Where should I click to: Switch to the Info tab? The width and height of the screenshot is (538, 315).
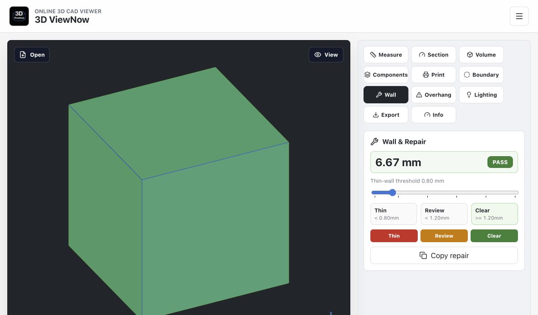click(434, 115)
